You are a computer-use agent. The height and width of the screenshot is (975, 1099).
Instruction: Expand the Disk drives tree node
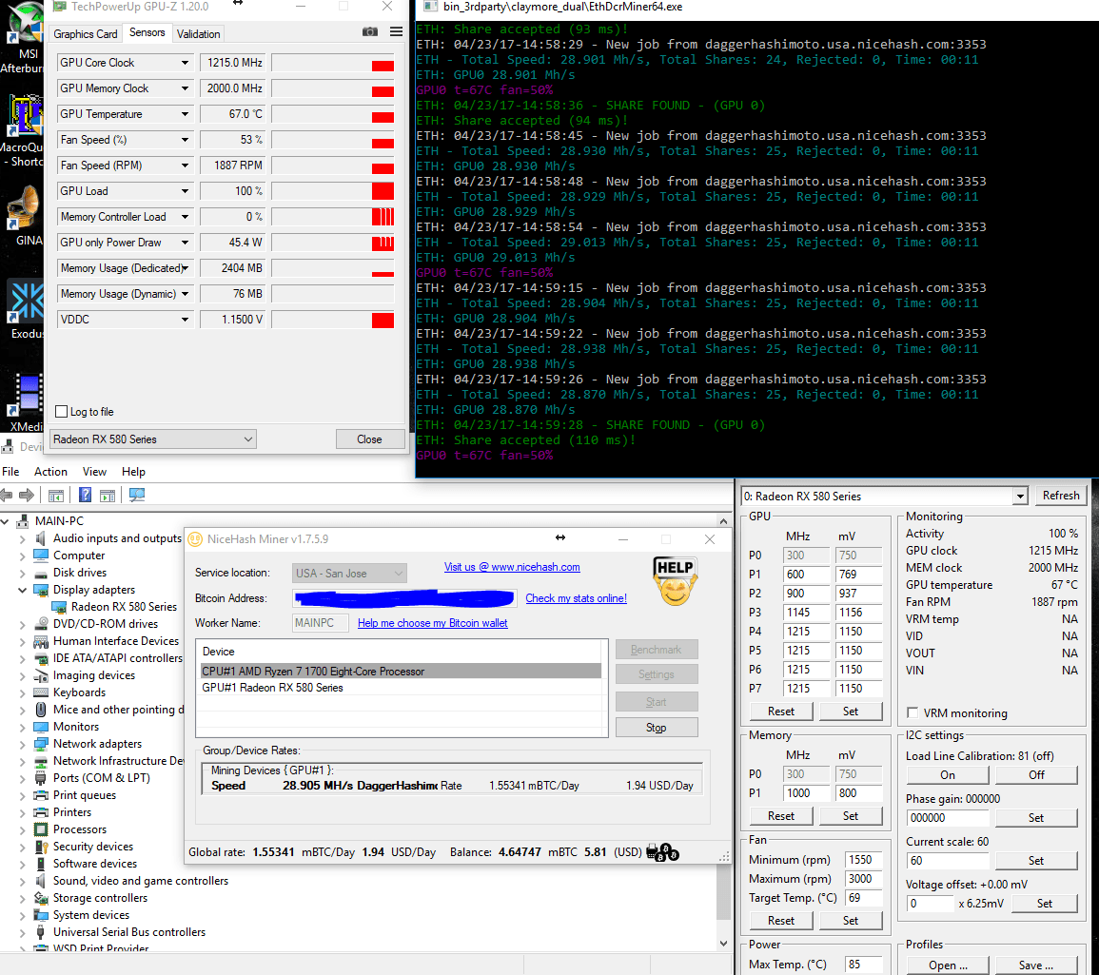pos(23,573)
